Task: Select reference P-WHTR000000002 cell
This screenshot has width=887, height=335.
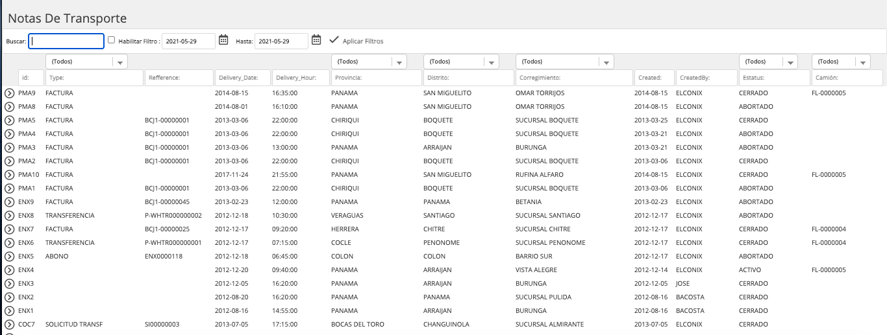Action: [173, 216]
